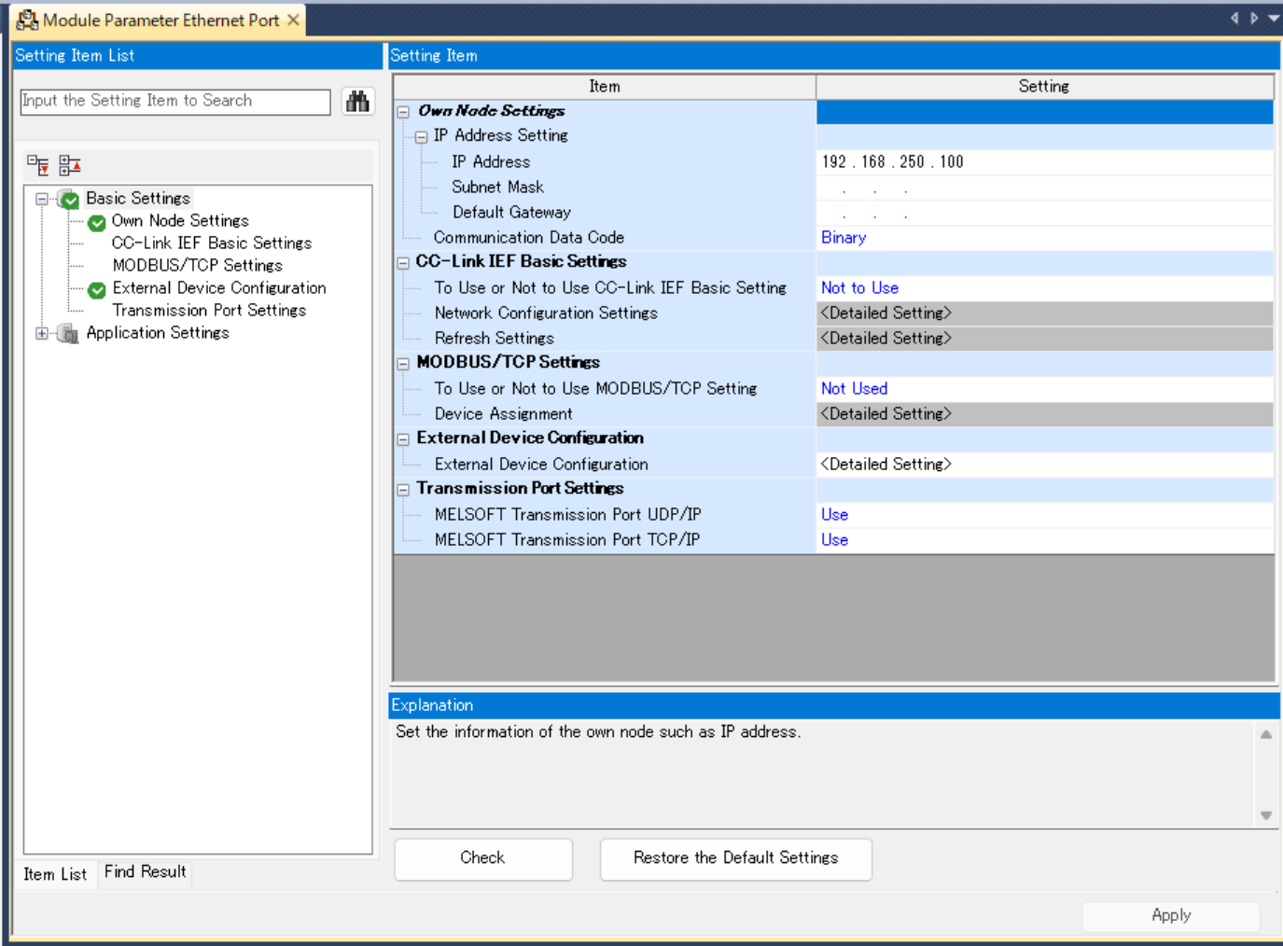Click the setting item search field
The image size is (1283, 946).
click(175, 102)
